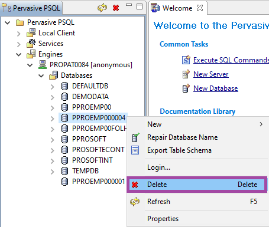
Task: Collapse the Engines tree node
Action: (x=19, y=54)
